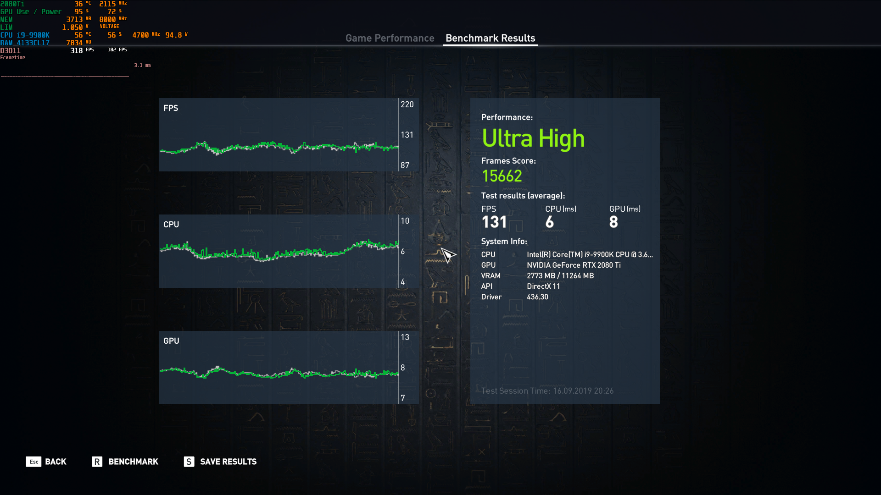The height and width of the screenshot is (495, 881).
Task: Click the Esc key icon next to BACK
Action: pyautogui.click(x=33, y=462)
